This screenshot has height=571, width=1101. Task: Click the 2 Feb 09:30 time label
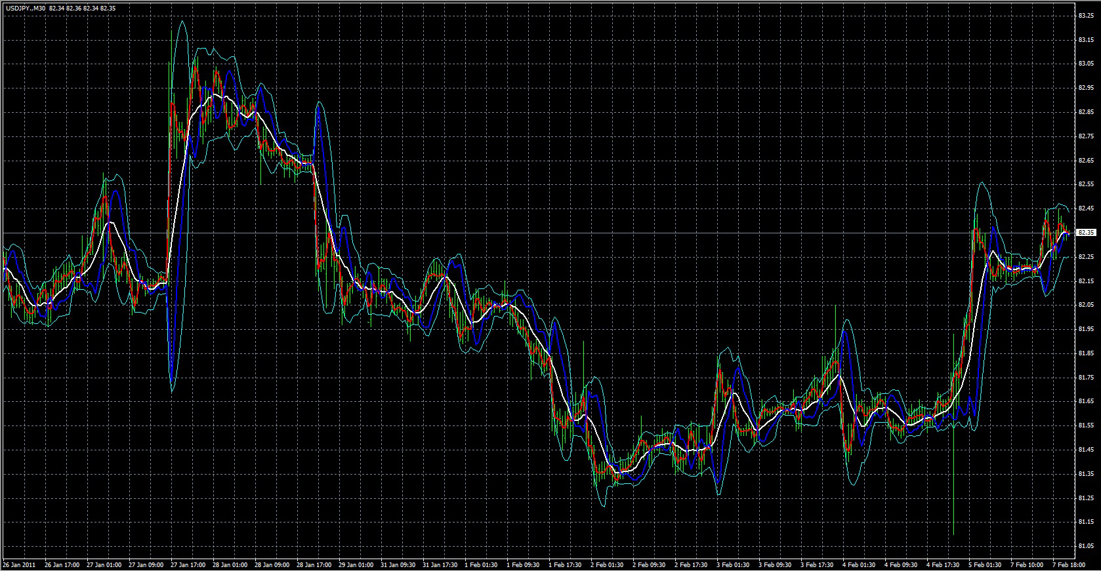(648, 564)
